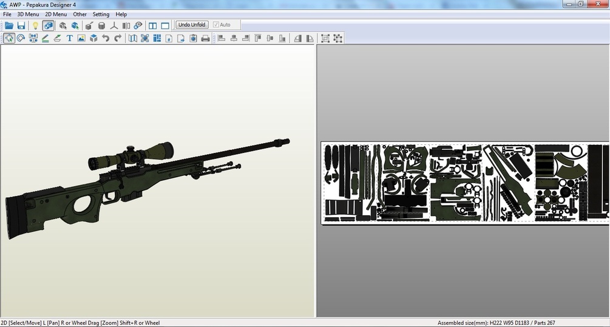
Task: Click the arrange parts grid icon
Action: pyautogui.click(x=157, y=38)
